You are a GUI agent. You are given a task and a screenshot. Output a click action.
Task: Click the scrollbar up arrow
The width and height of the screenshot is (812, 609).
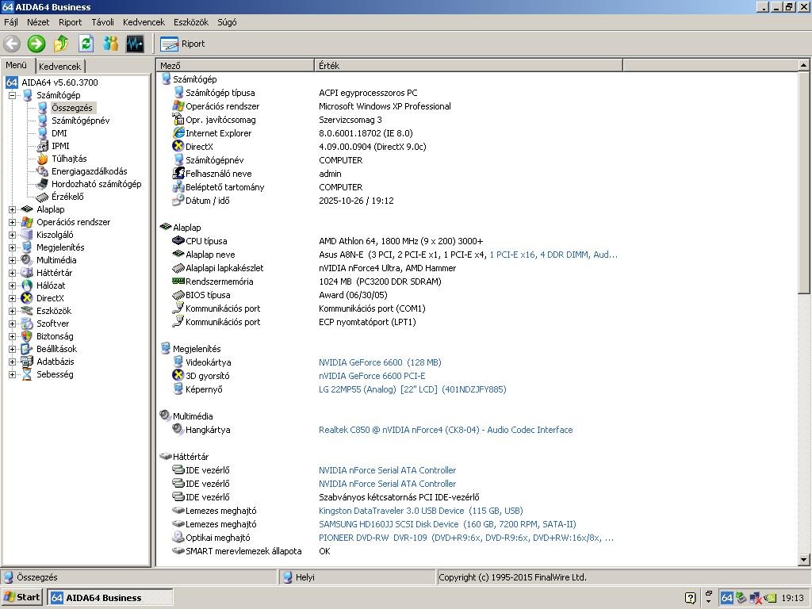(803, 65)
